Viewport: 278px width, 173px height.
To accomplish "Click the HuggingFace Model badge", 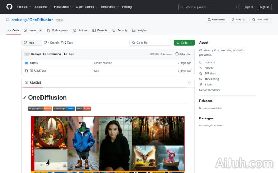I will pyautogui.click(x=40, y=109).
